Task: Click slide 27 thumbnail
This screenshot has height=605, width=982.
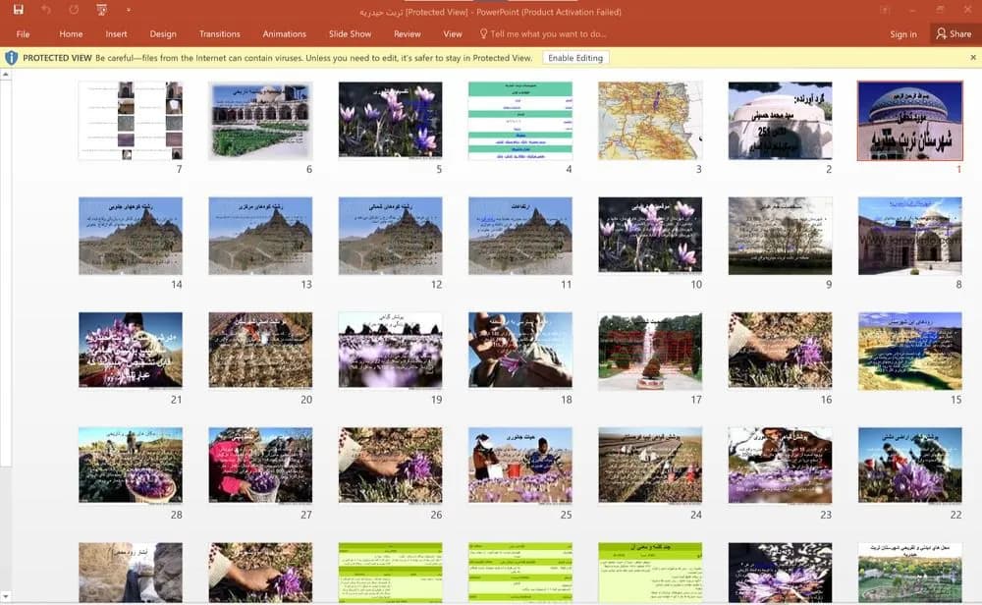Action: (260, 466)
